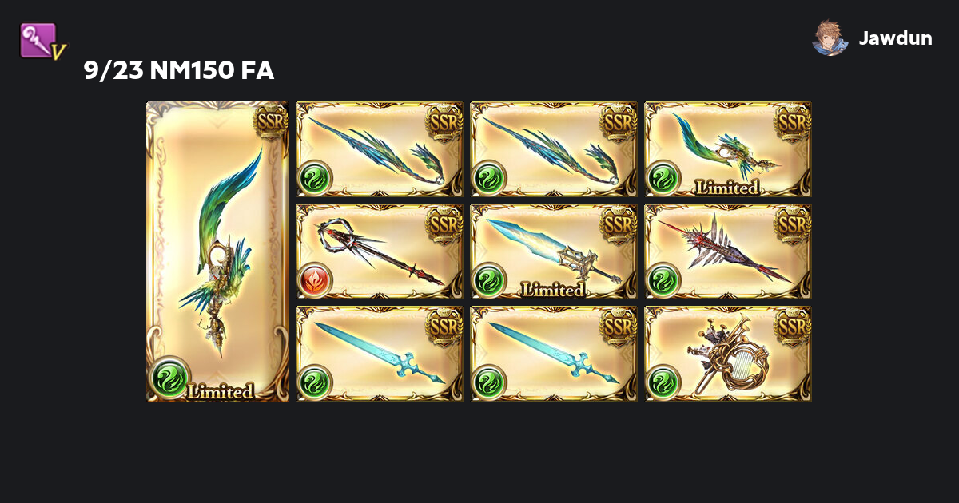Click wind icon on first teal sword

[x=315, y=382]
